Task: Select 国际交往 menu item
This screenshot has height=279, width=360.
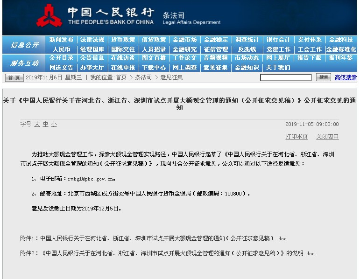Action: (123, 49)
